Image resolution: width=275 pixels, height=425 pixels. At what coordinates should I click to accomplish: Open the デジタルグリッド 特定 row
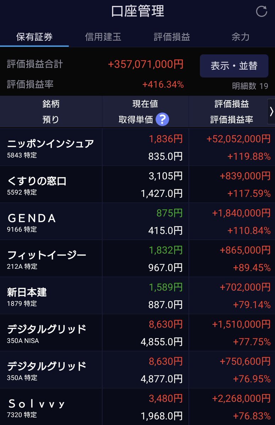137,370
